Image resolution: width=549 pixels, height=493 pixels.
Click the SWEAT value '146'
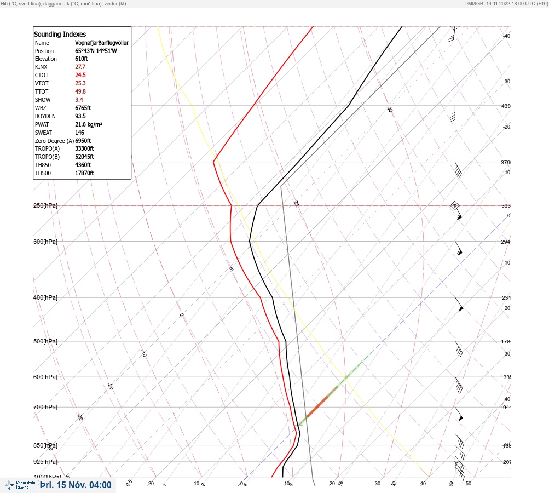(79, 133)
